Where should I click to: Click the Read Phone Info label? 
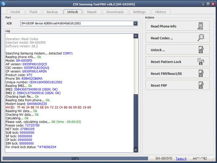point(163,26)
